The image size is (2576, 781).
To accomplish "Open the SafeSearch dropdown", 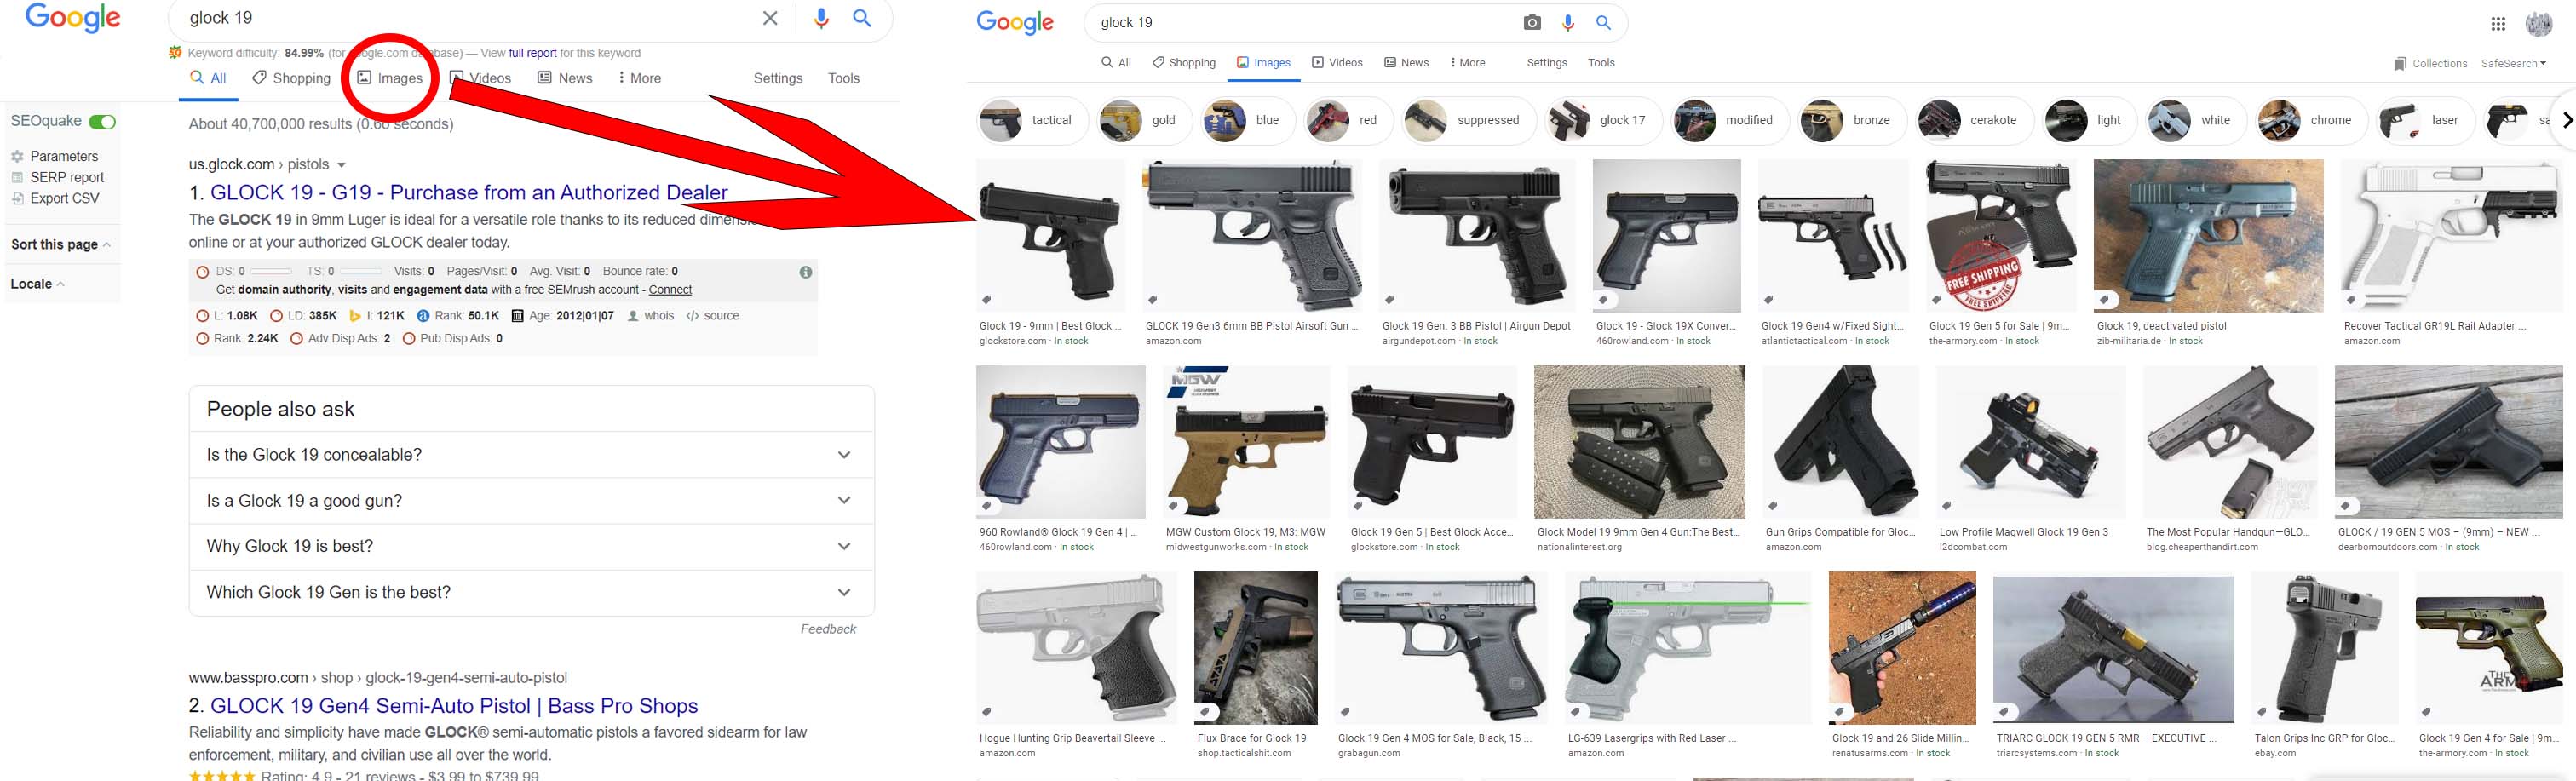I will pos(2513,64).
